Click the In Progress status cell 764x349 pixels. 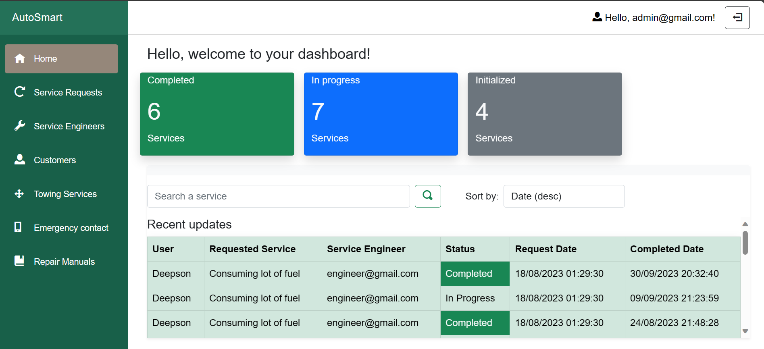click(475, 298)
